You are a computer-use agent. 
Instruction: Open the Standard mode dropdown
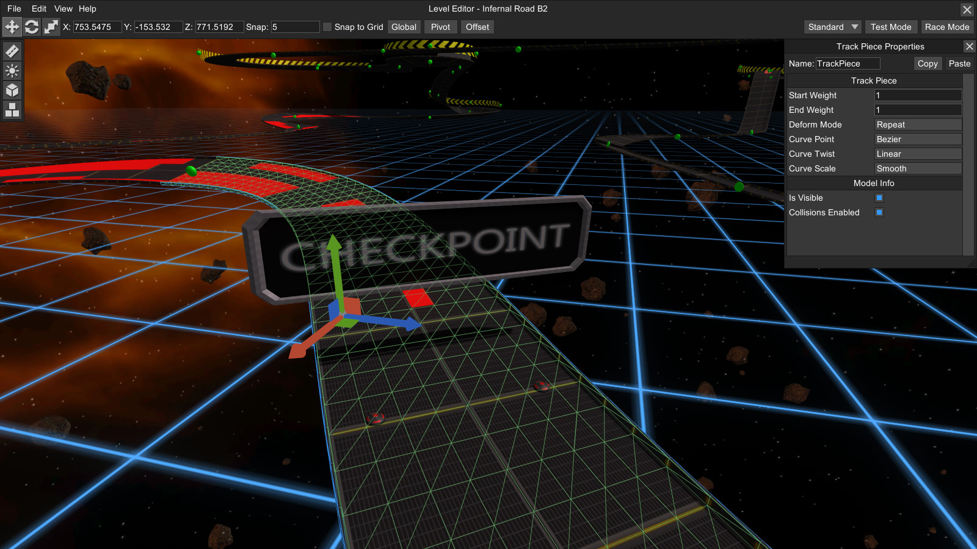pos(832,27)
